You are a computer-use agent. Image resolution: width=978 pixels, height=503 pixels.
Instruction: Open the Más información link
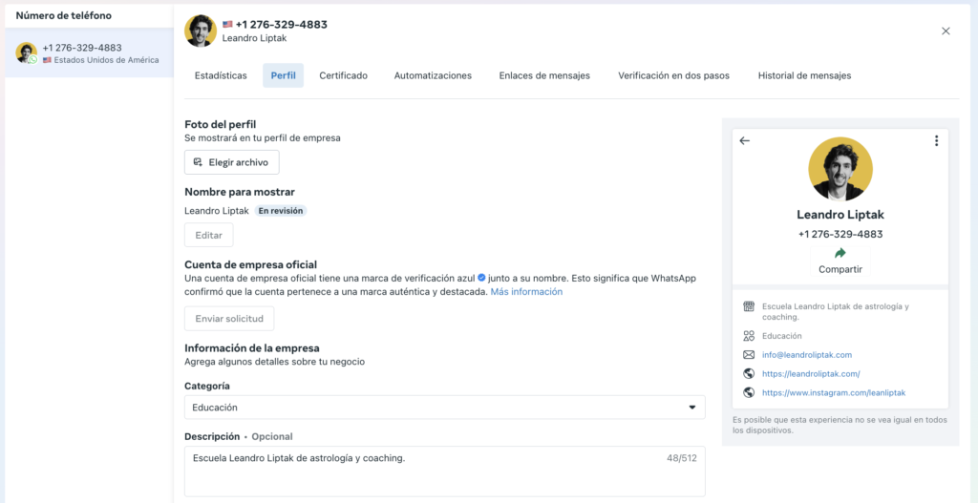pyautogui.click(x=526, y=292)
